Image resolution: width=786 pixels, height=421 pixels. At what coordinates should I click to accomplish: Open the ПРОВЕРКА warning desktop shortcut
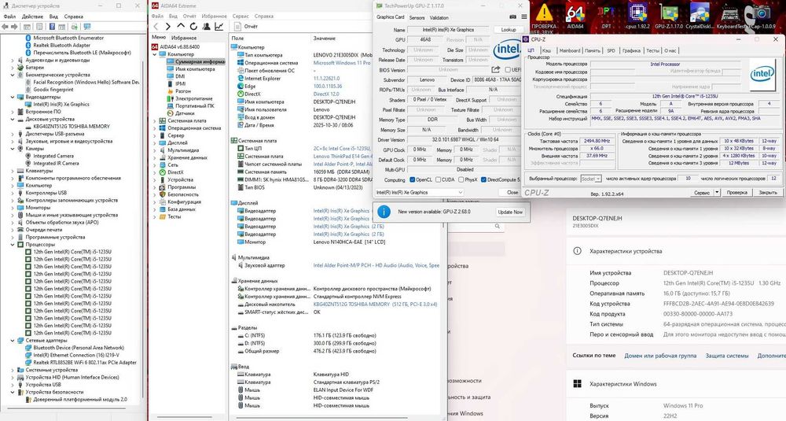coord(544,16)
